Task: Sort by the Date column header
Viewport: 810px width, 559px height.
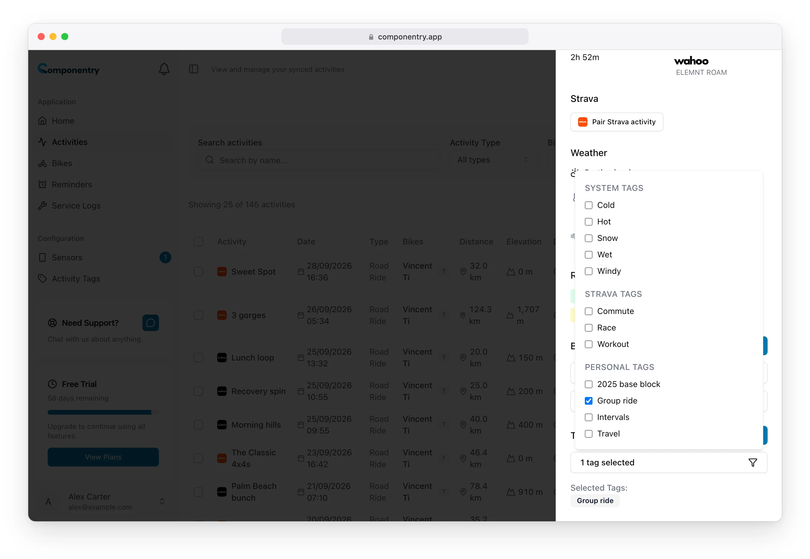Action: (x=306, y=241)
